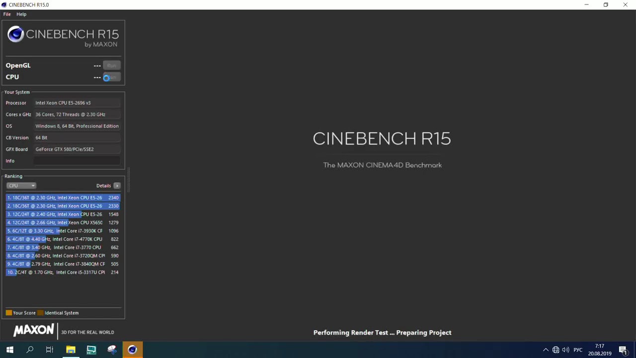This screenshot has width=636, height=358.
Task: Open the Snipping Tool taskbar icon
Action: pyautogui.click(x=112, y=350)
